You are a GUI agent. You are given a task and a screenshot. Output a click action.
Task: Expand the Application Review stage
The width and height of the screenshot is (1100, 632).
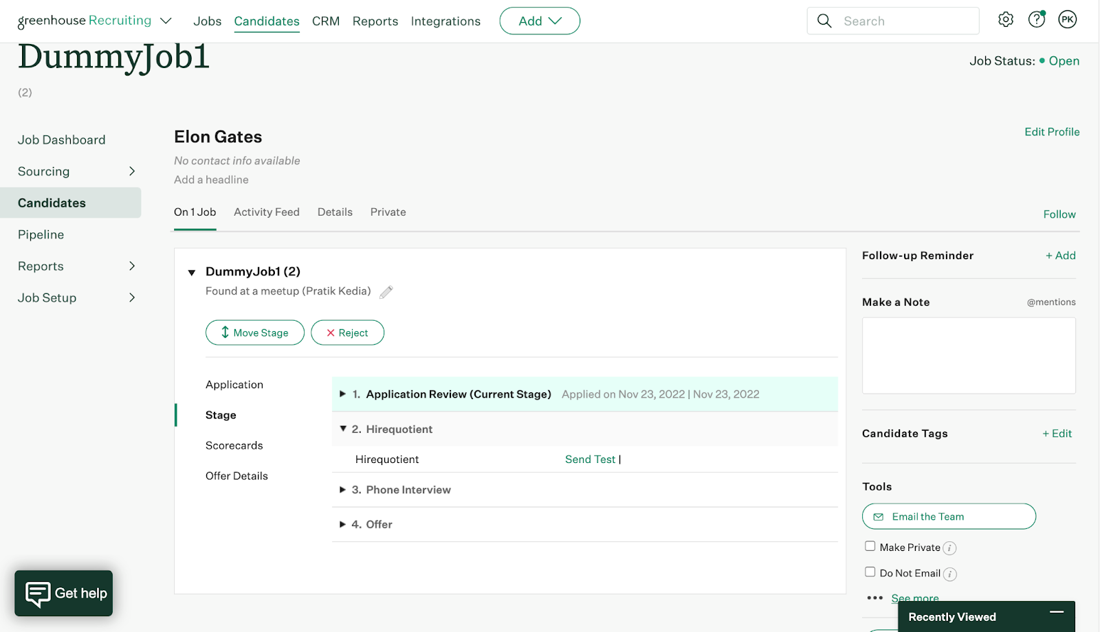342,394
